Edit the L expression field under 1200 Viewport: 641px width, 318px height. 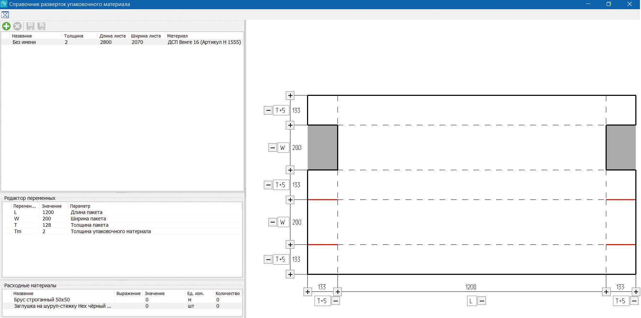point(471,301)
